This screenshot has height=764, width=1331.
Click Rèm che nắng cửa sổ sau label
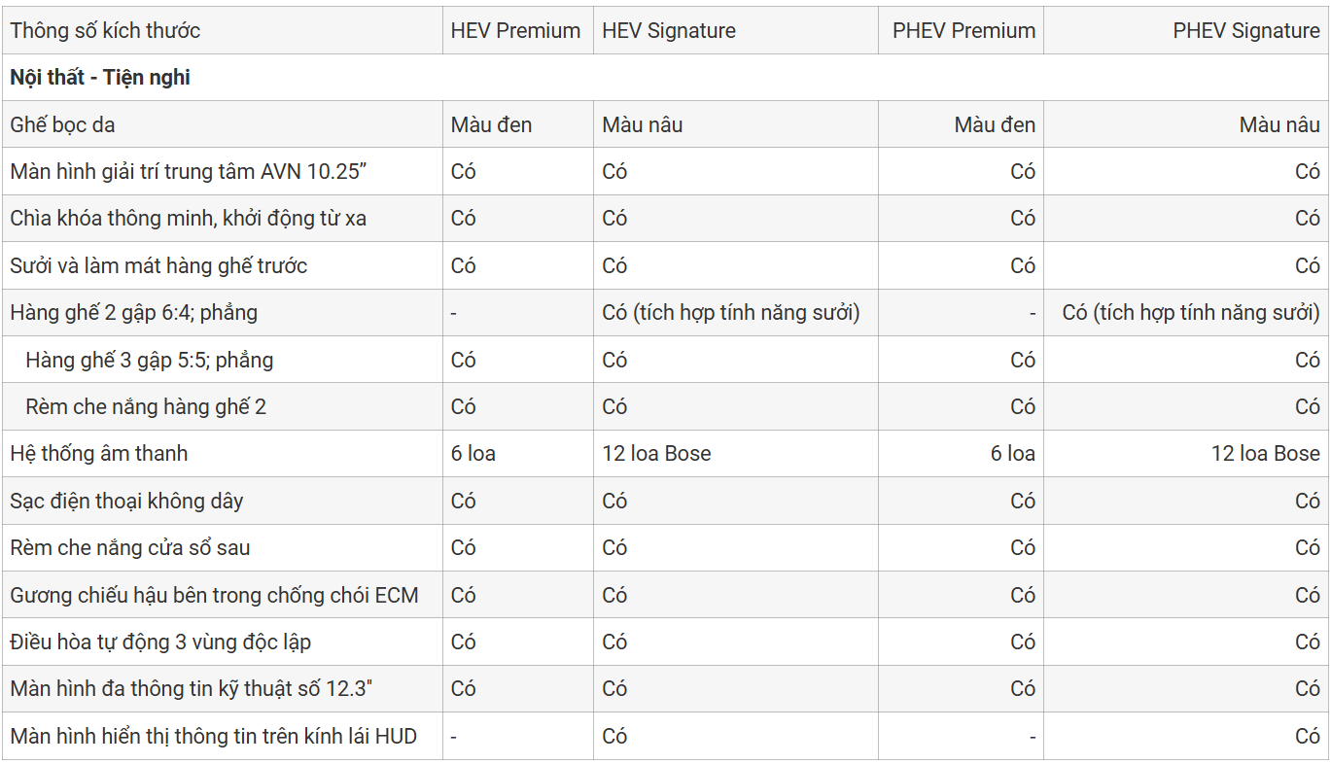(x=130, y=548)
